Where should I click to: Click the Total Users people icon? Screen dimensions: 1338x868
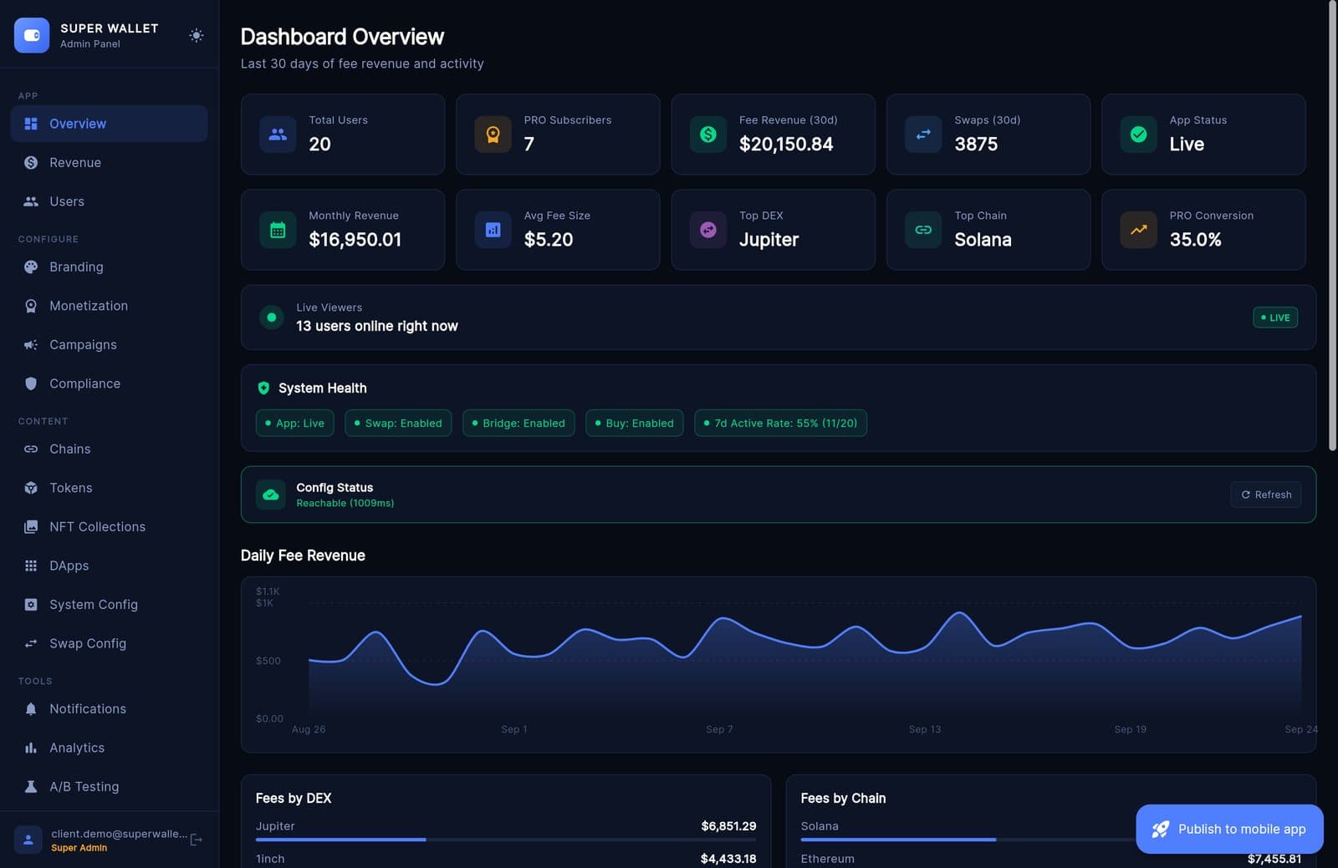[278, 134]
